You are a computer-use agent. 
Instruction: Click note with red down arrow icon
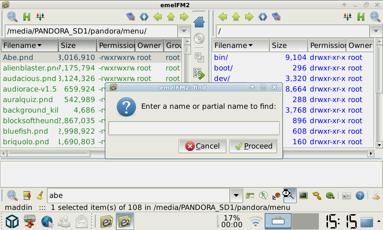27,195
